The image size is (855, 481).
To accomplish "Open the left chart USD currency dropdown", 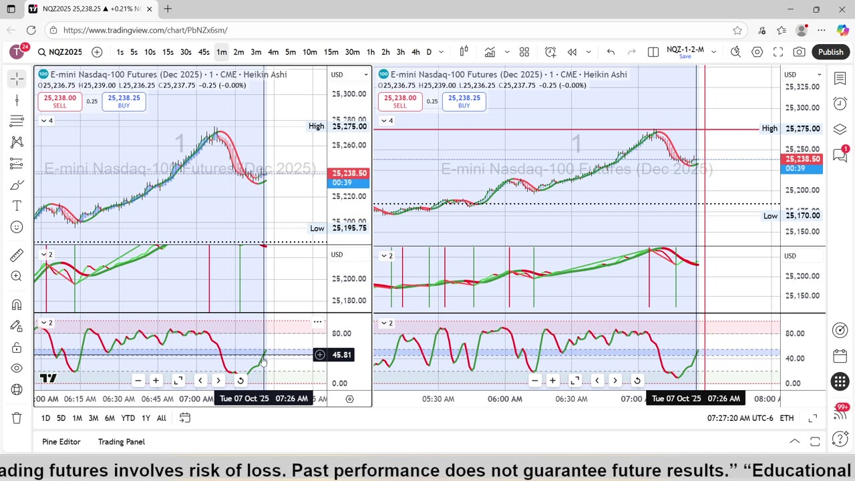I will coord(350,74).
